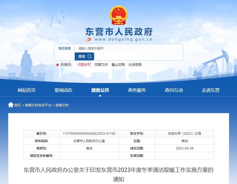This screenshot has height=184, width=237.
Task: Select hot keyword 惠企政策
Action: coord(118,65)
